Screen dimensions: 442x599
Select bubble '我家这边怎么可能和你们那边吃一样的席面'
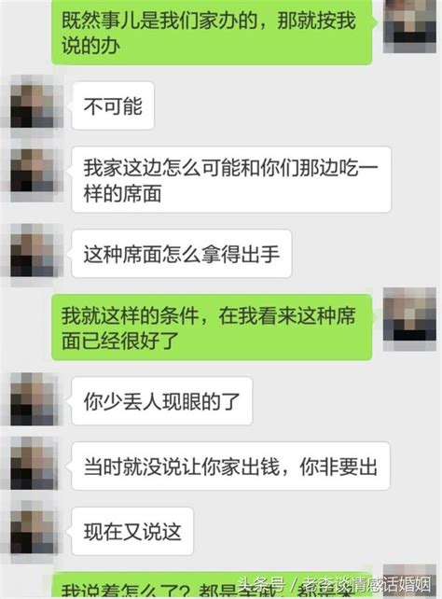231,179
